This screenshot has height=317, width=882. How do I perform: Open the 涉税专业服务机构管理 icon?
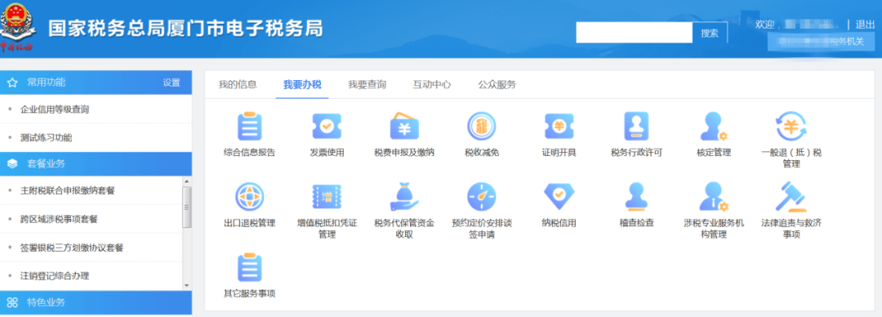point(713,197)
